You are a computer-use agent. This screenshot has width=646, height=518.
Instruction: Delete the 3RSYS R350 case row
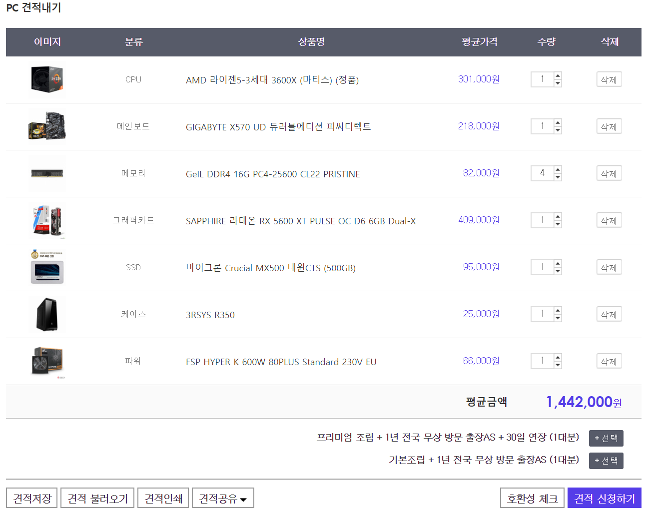click(x=609, y=314)
